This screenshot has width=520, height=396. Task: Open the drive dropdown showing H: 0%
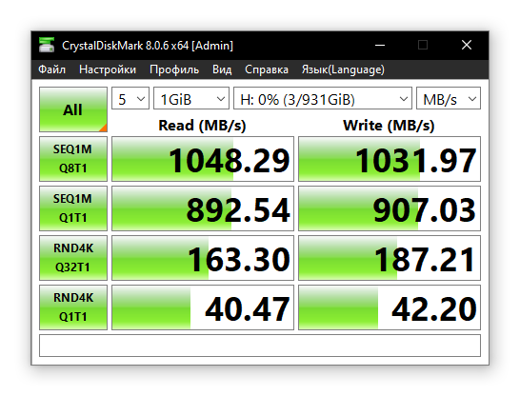[323, 98]
